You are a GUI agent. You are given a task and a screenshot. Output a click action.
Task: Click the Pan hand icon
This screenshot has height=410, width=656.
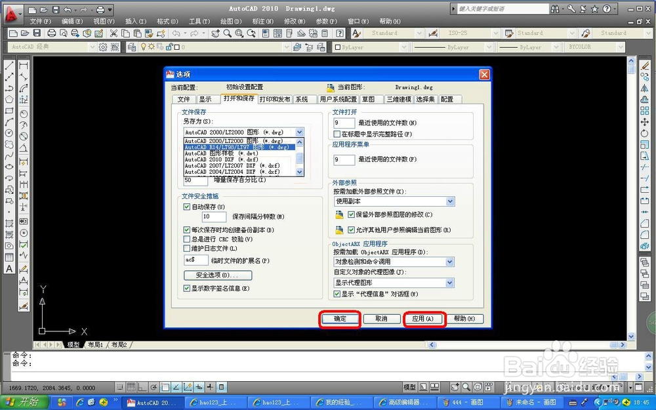coord(215,33)
